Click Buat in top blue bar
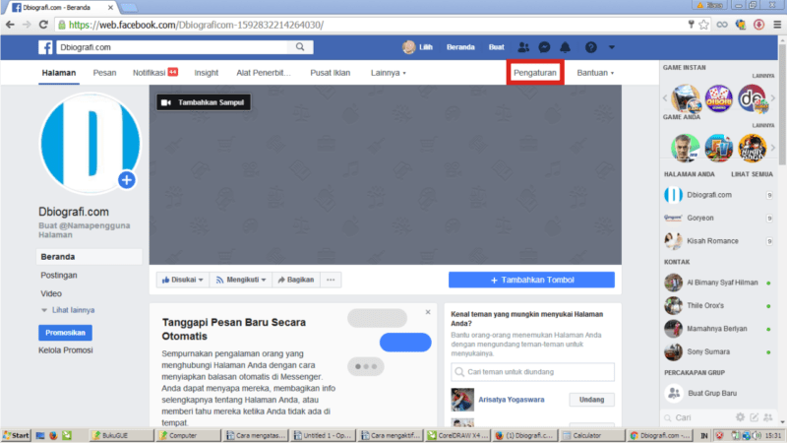The image size is (787, 443). click(497, 47)
